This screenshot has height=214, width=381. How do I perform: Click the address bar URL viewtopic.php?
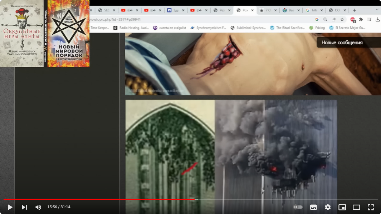[115, 19]
